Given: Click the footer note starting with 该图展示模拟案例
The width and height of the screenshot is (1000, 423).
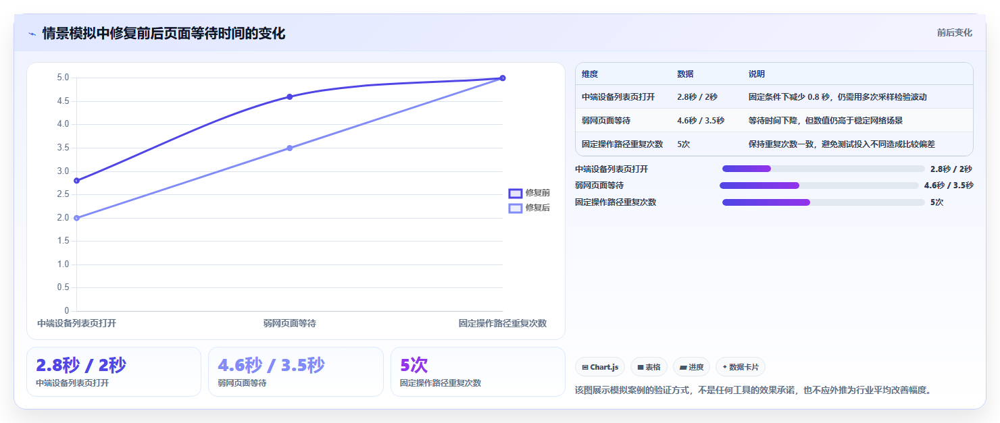Looking at the screenshot, I should 753,390.
